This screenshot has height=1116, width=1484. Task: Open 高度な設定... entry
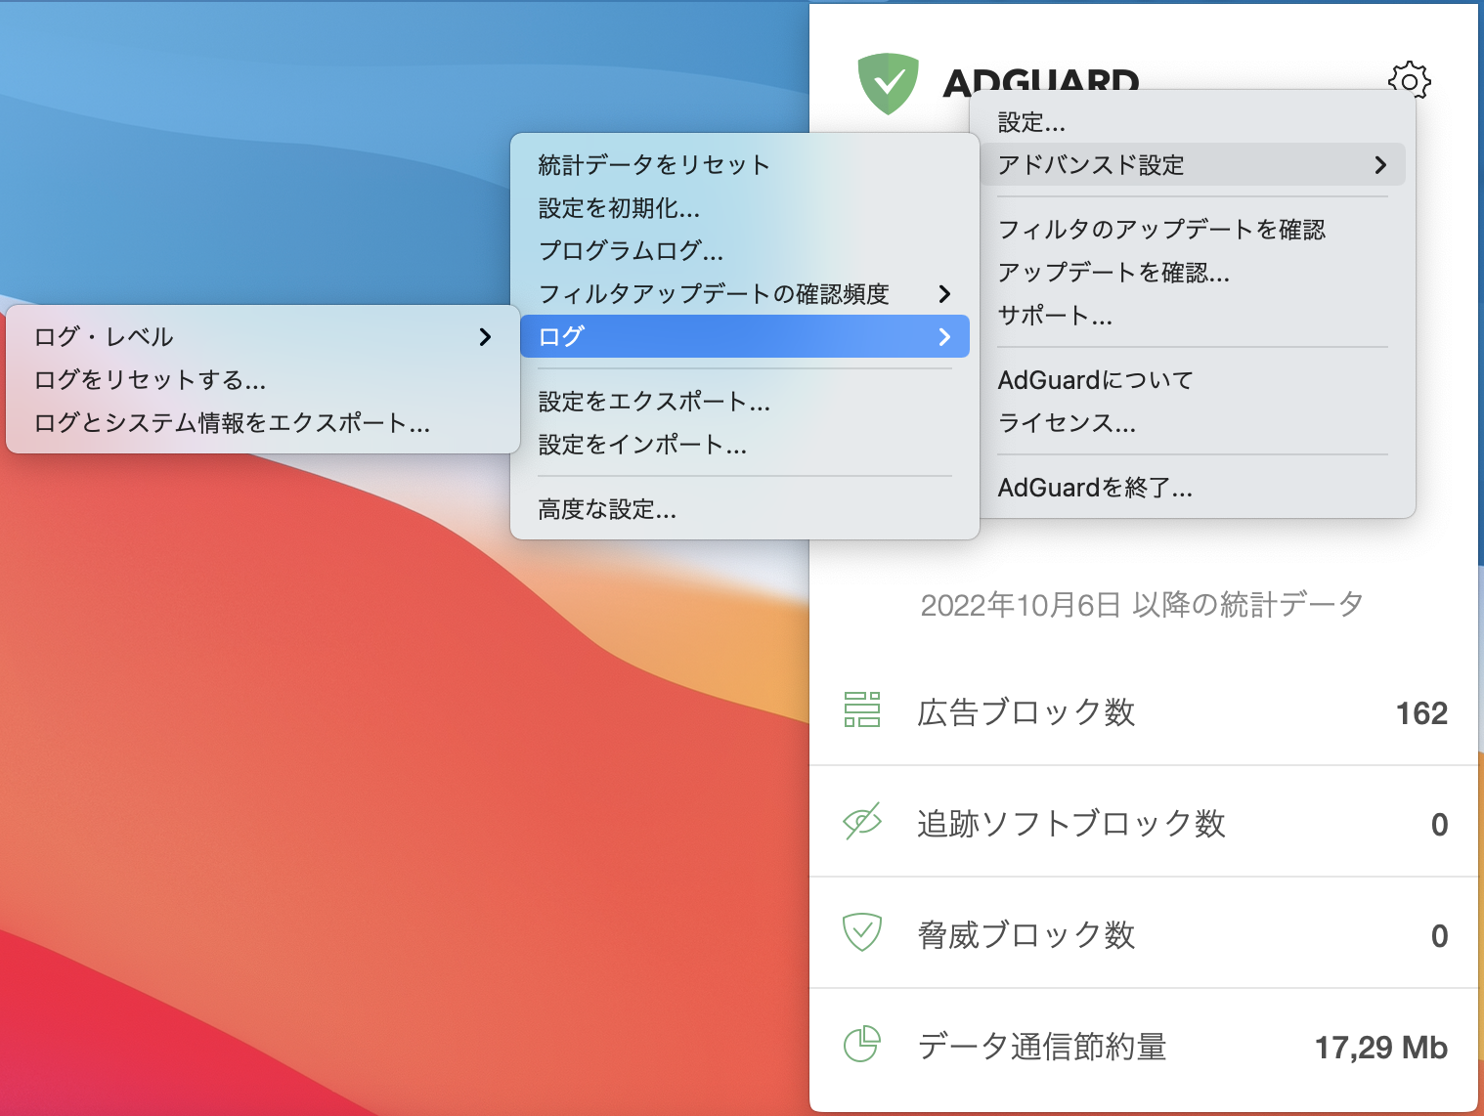click(x=745, y=508)
